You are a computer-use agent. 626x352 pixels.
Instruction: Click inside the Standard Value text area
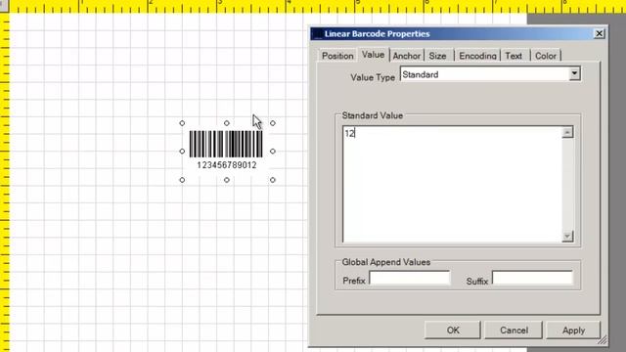tap(452, 184)
